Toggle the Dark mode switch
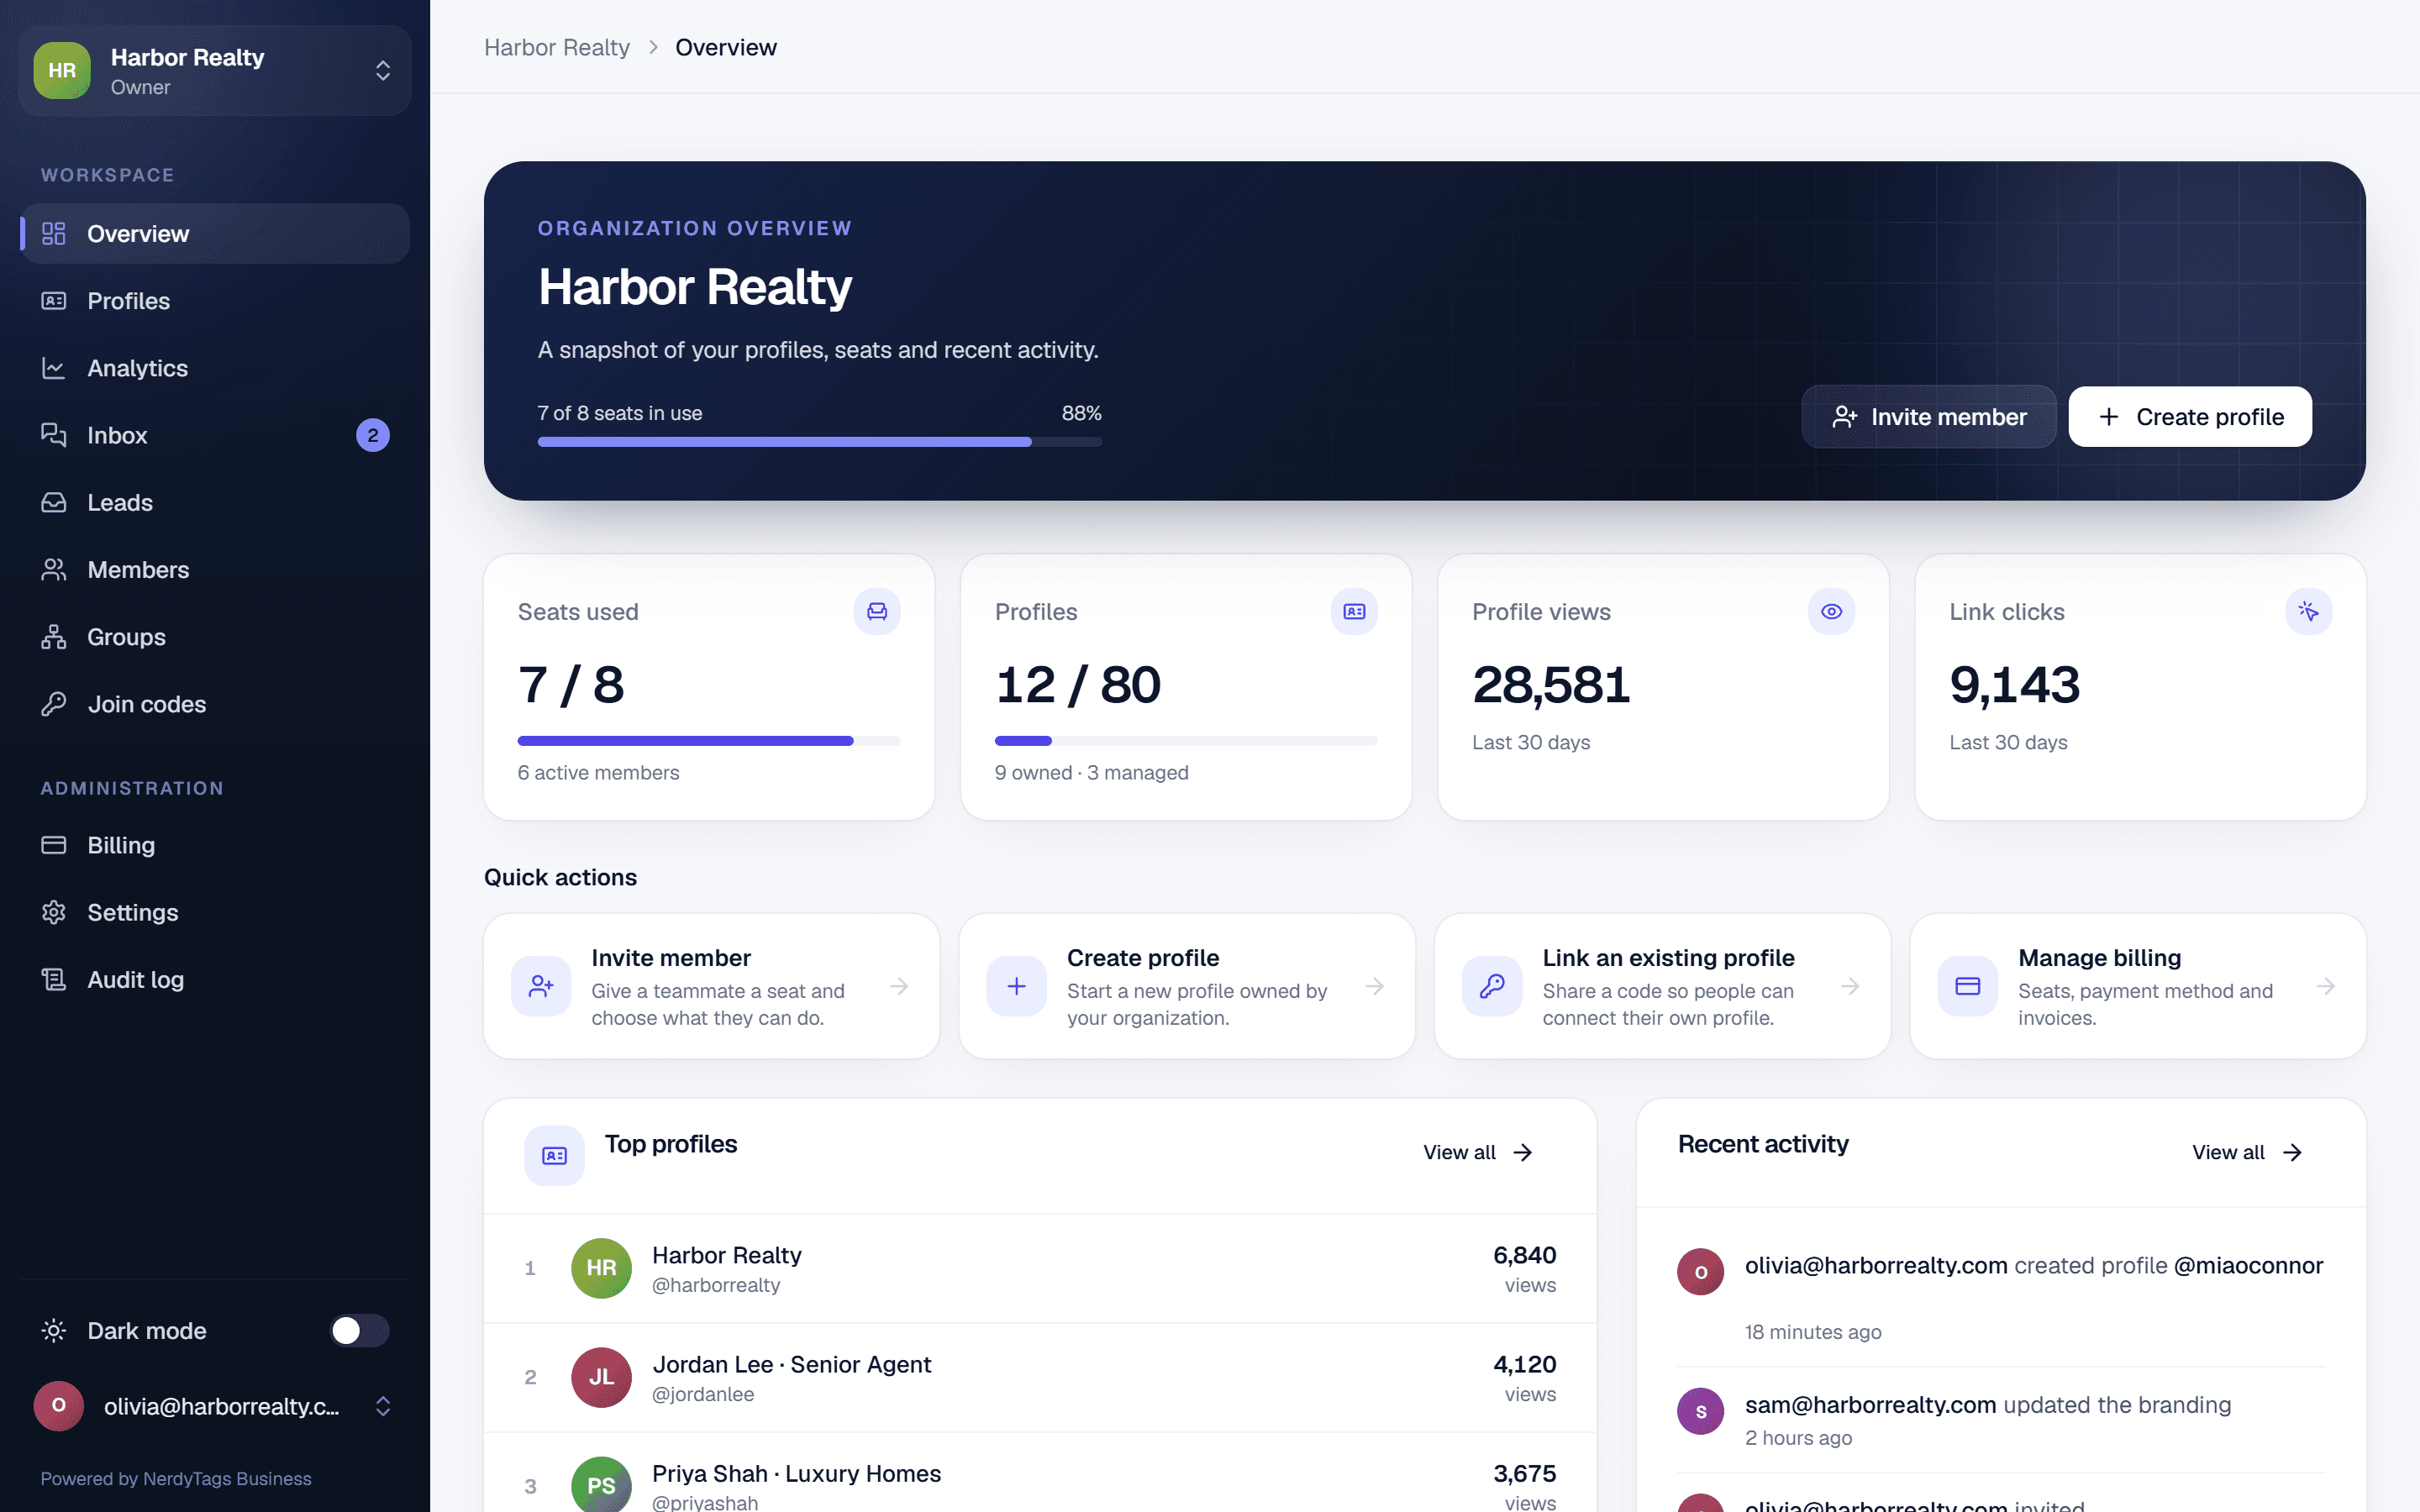2420x1512 pixels. click(360, 1330)
